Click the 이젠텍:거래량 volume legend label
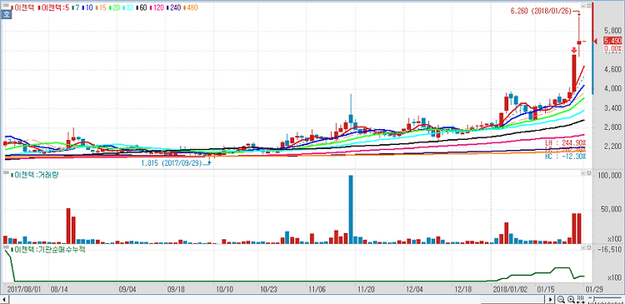Image resolution: width=625 pixels, height=304 pixels. 35,175
